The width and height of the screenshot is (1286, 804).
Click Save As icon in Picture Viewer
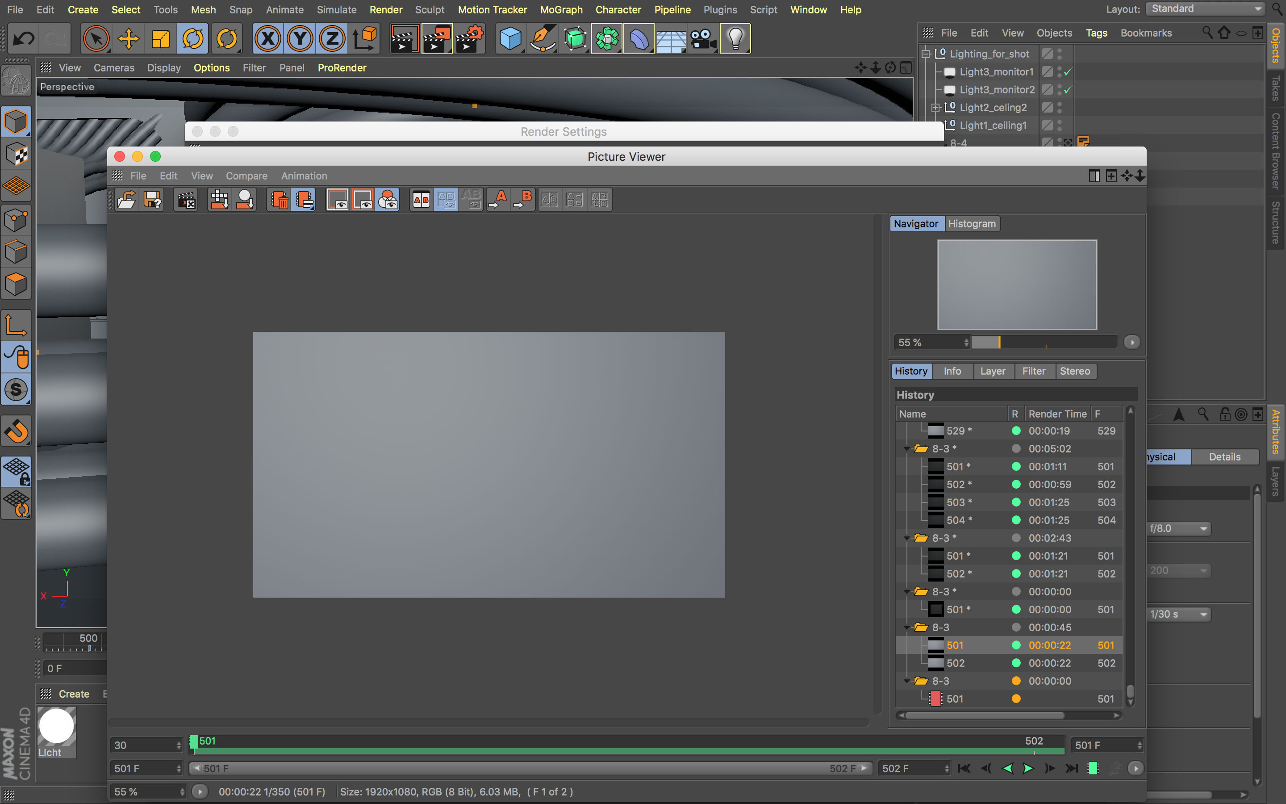click(153, 200)
